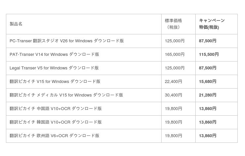Click the 21,280円 campaign price

[208, 95]
